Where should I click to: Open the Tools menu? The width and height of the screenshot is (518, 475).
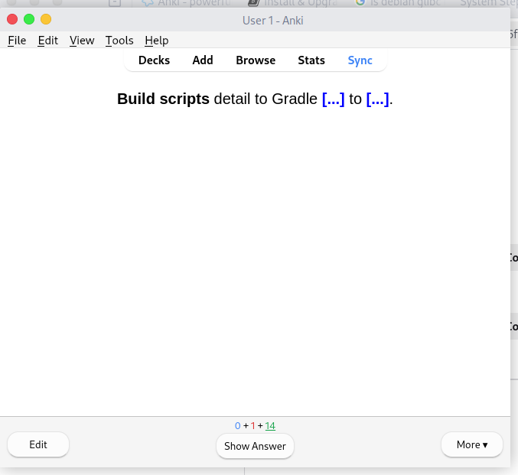(119, 41)
